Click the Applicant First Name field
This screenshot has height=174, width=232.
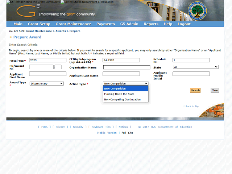pyautogui.click(x=47, y=74)
